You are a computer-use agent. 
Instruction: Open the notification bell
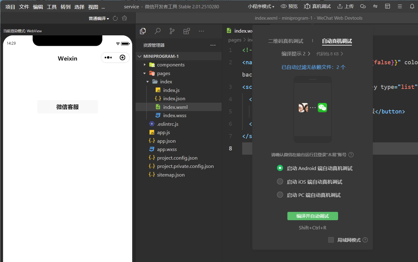point(412,6)
